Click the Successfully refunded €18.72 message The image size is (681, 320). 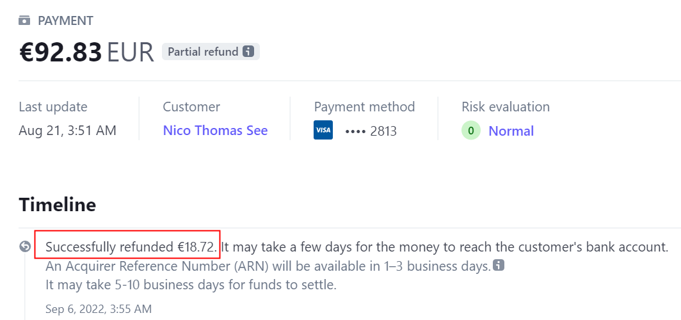click(132, 246)
